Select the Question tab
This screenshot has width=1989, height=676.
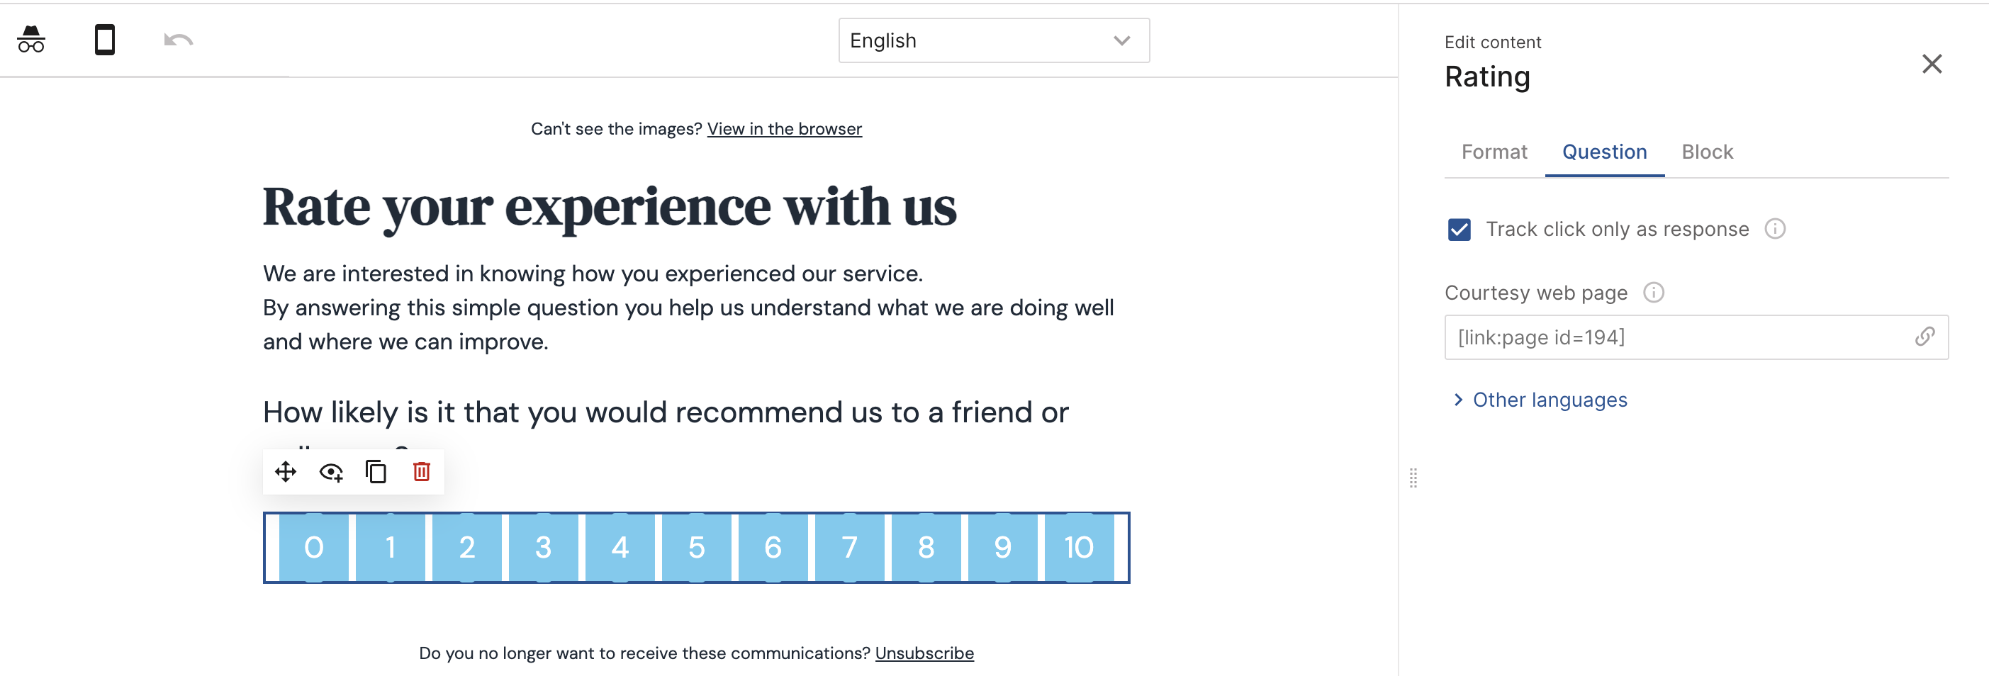(1605, 152)
